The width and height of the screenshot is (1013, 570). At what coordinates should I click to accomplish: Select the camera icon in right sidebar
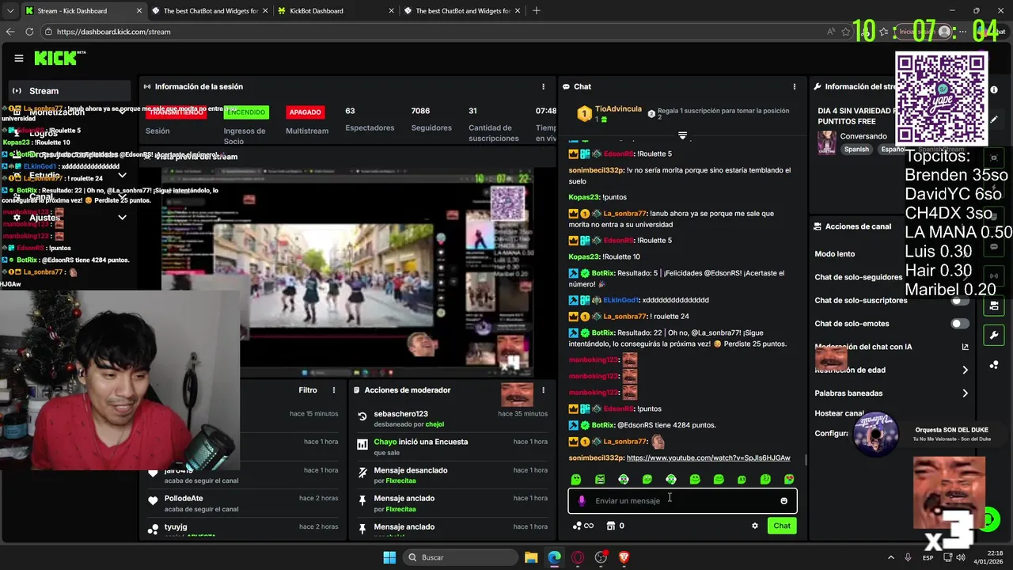(994, 306)
